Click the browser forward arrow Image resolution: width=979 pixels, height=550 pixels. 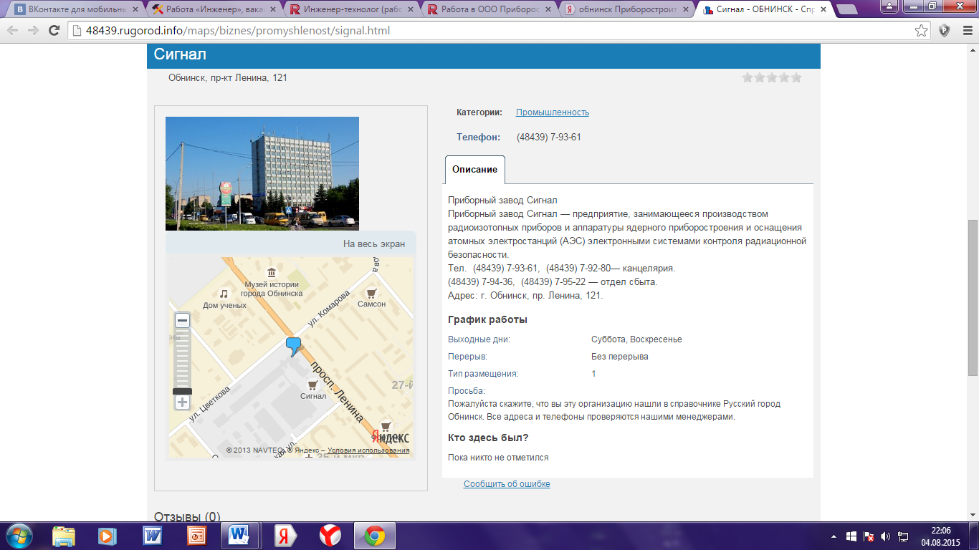pos(33,31)
